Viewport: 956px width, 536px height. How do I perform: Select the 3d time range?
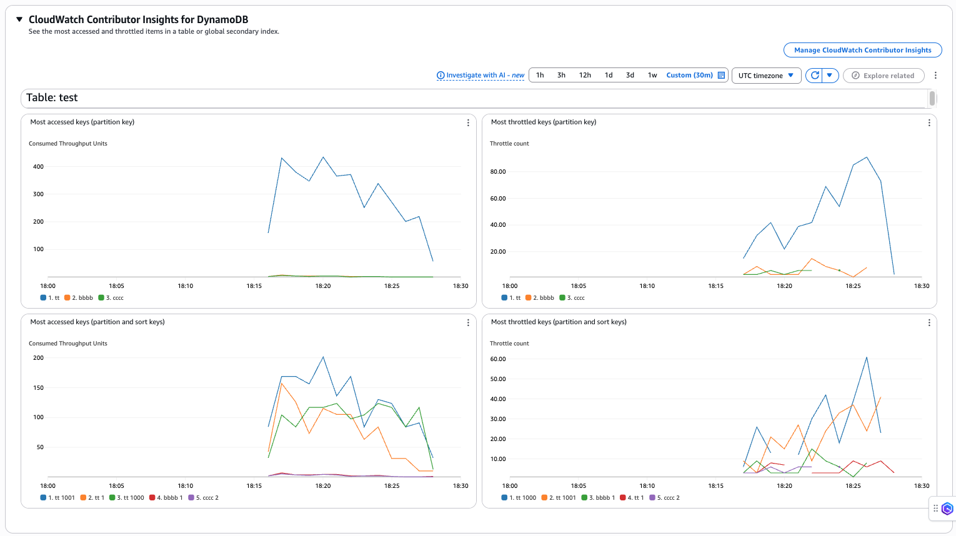coord(630,74)
